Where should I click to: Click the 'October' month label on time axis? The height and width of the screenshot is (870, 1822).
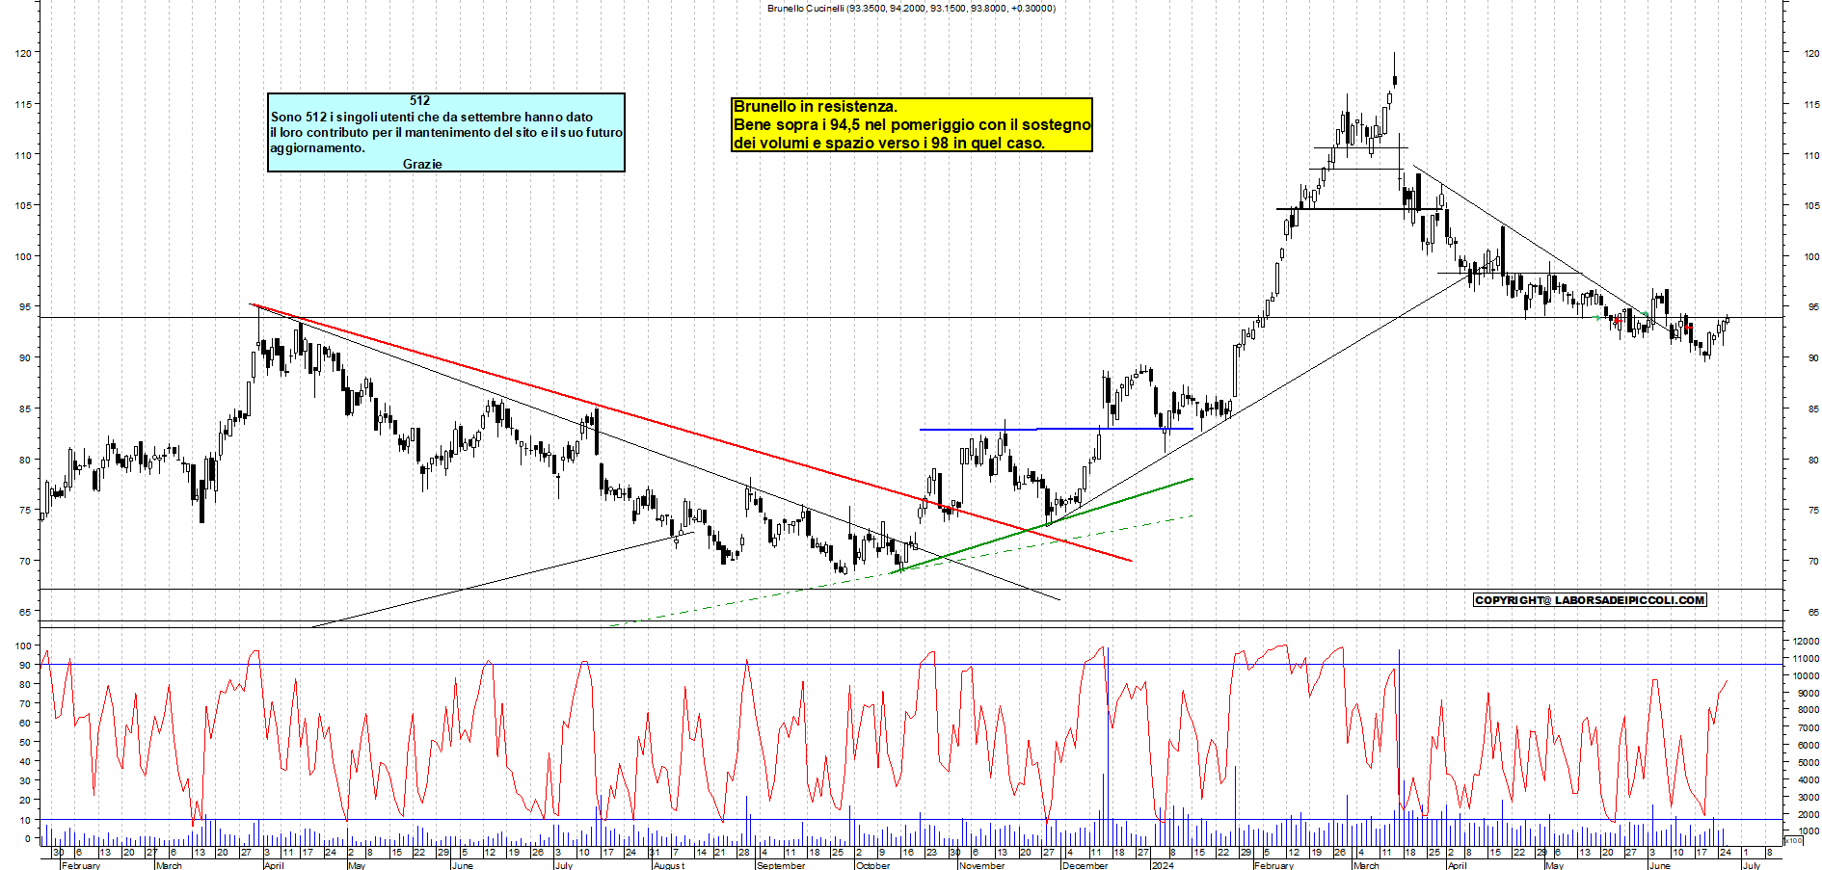coord(873,865)
